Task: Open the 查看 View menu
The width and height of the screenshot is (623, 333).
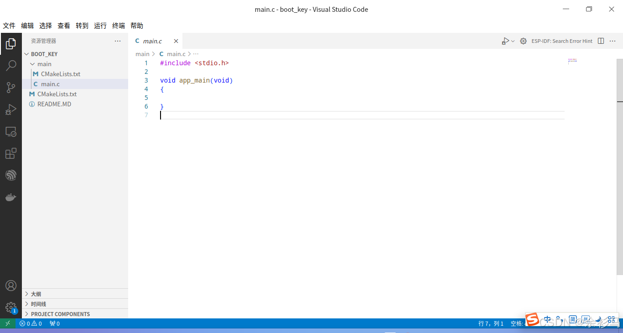Action: 64,26
